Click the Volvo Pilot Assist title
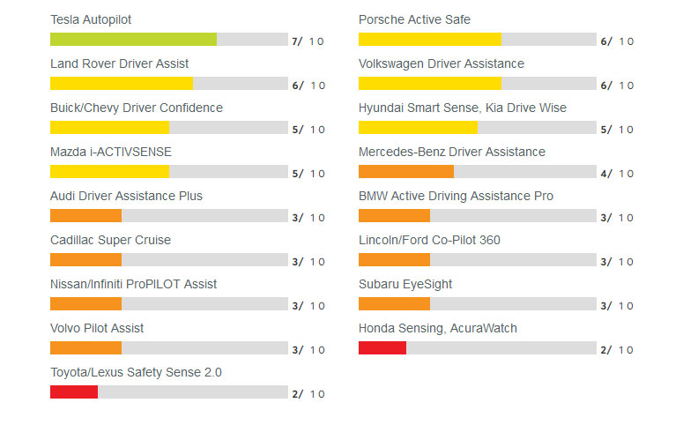 pyautogui.click(x=97, y=328)
